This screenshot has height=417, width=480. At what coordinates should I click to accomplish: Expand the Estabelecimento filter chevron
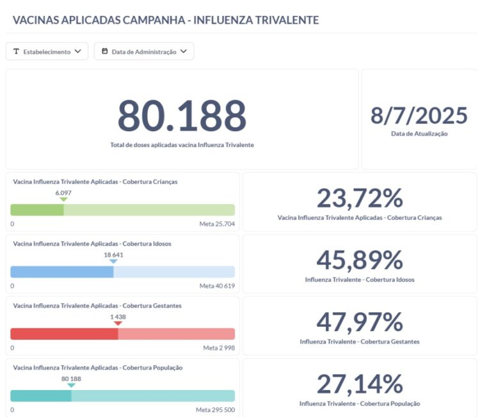[x=78, y=52]
